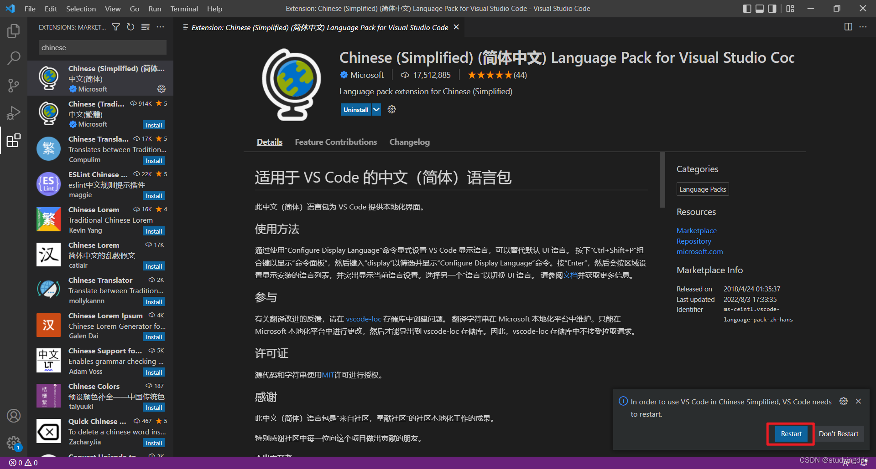Toggle the primary side bar layout icon

747,9
